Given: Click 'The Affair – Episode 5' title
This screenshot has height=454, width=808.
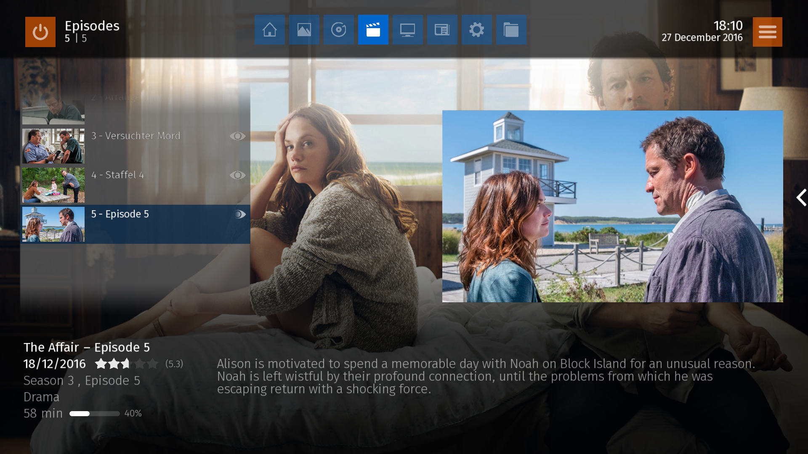Looking at the screenshot, I should pos(87,347).
